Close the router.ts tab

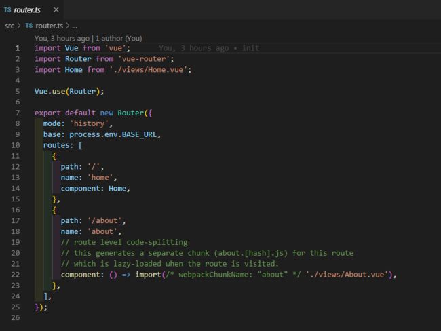[56, 10]
